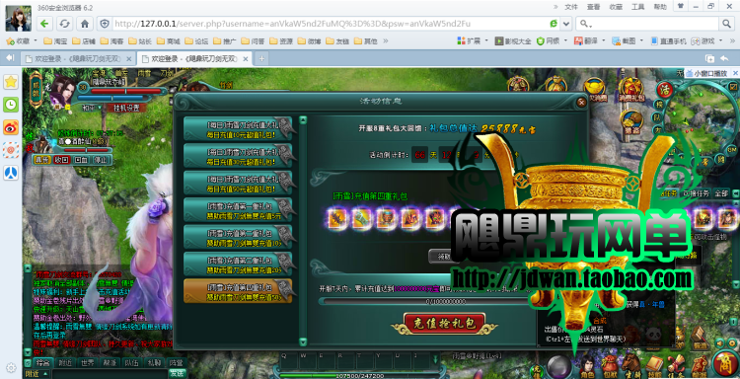Open the 截图 screenshot dropdown
The width and height of the screenshot is (740, 379).
(628, 41)
